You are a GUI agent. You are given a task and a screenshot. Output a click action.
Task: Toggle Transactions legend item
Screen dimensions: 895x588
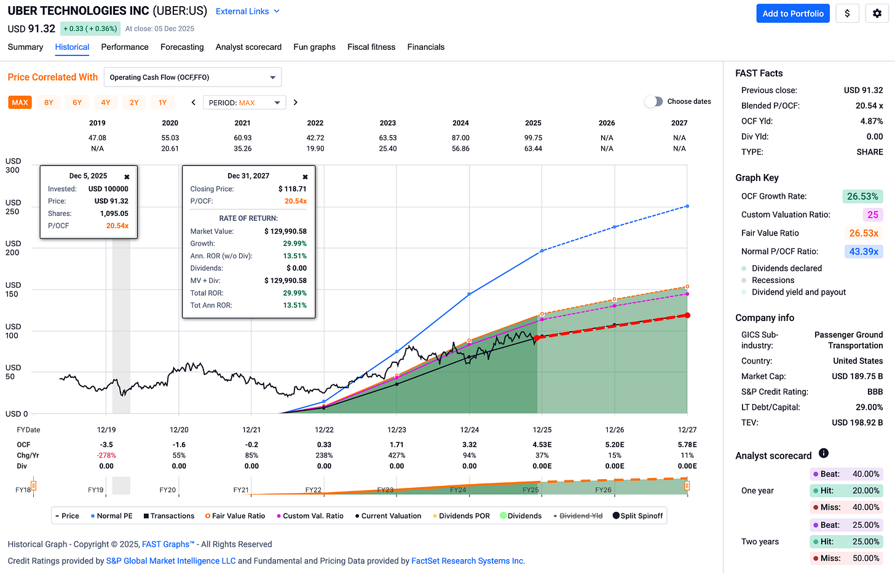[169, 516]
